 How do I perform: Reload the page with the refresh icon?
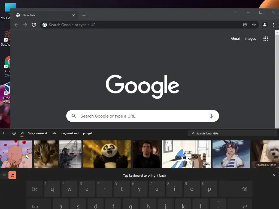[x=34, y=25]
